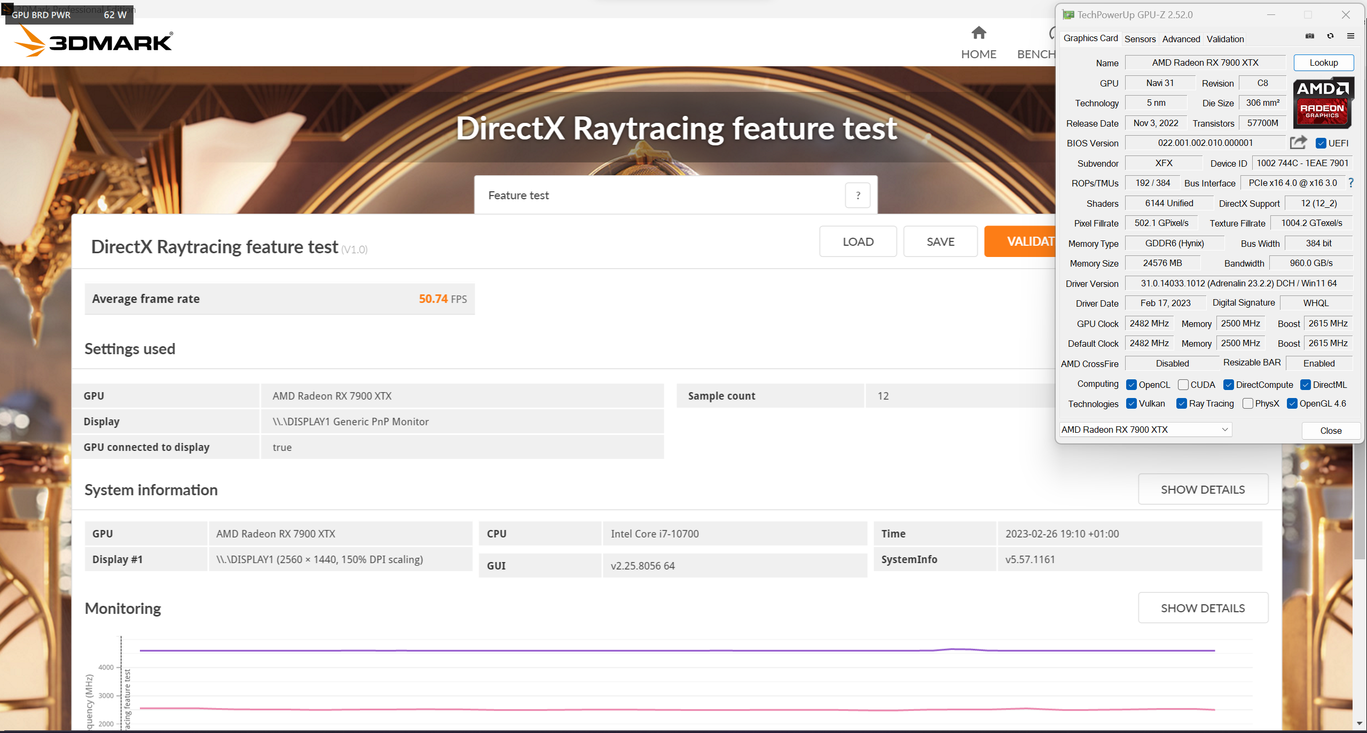Expand System information with SHOW DETAILS
The width and height of the screenshot is (1367, 733).
coord(1203,489)
